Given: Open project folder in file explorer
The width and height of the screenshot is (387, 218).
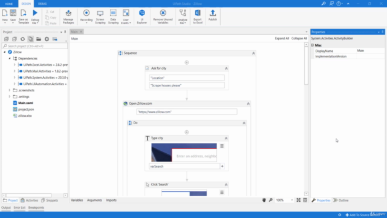Looking at the screenshot, I should point(39,39).
